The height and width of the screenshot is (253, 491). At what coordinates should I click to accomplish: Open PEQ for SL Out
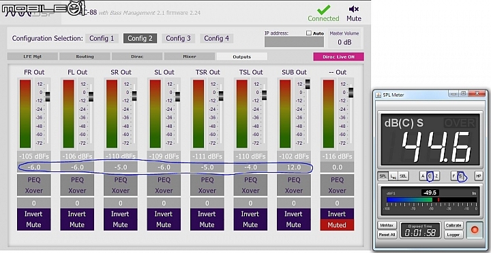[x=164, y=180]
